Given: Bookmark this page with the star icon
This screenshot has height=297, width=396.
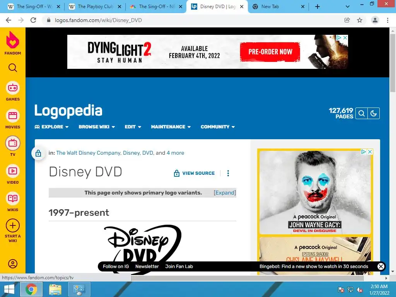Looking at the screenshot, I should point(360,20).
